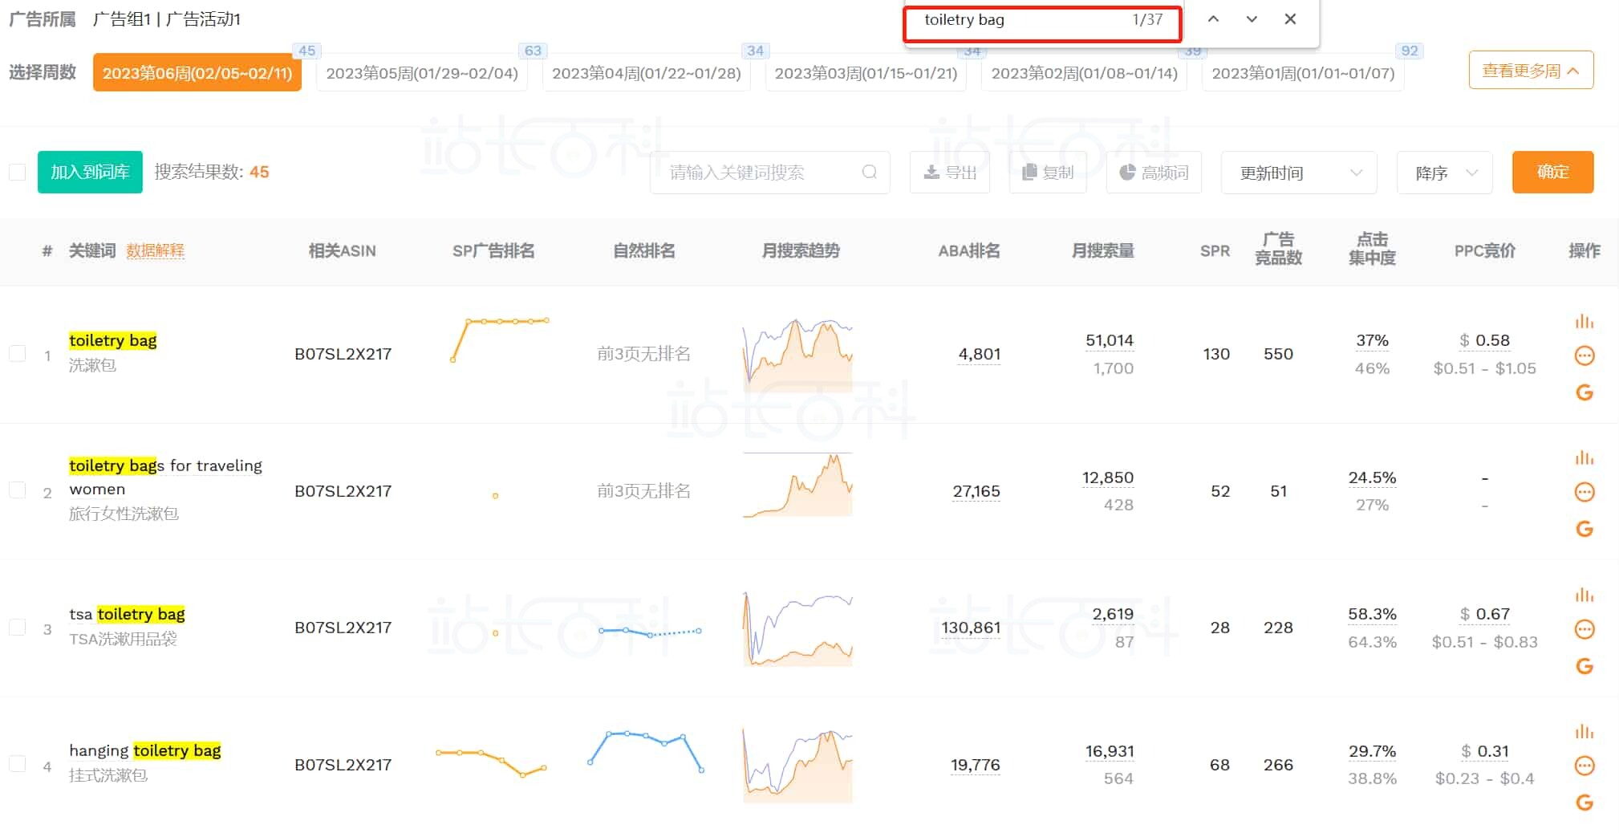Open the 数据解释 link in table header
This screenshot has width=1619, height=833.
pos(155,250)
